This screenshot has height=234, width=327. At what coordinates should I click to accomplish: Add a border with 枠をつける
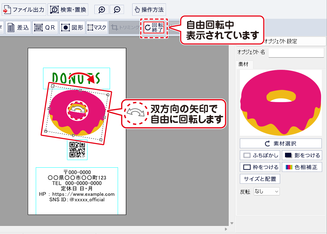pos(260,167)
